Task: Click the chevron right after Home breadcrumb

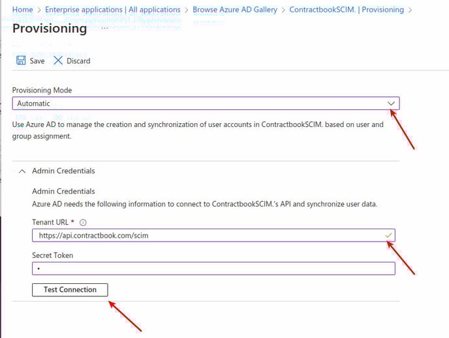Action: 39,10
